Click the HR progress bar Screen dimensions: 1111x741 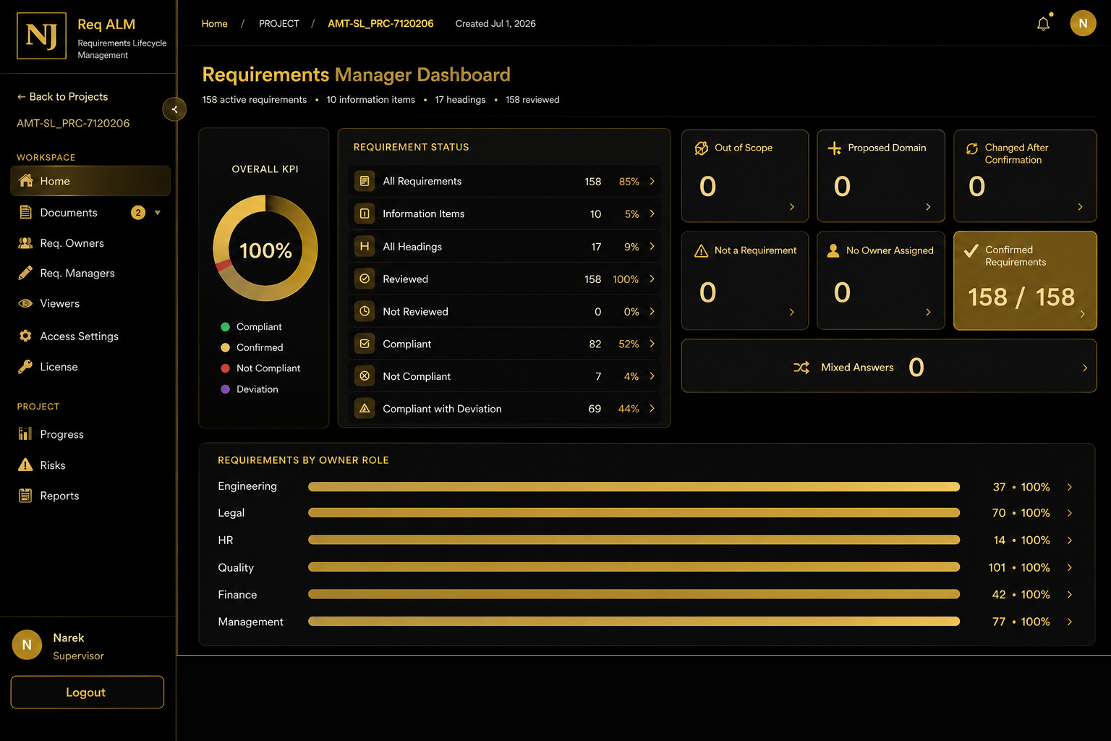click(x=634, y=540)
